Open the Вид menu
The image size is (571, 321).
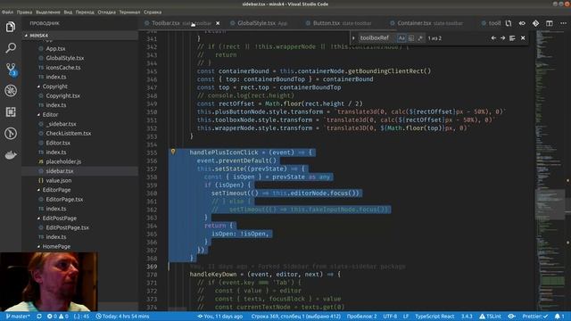pyautogui.click(x=68, y=12)
